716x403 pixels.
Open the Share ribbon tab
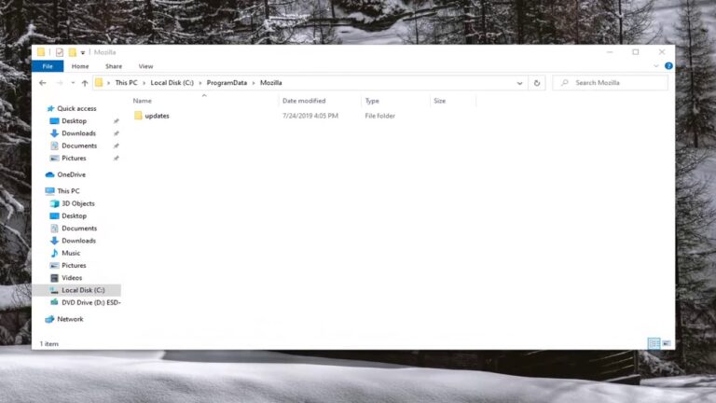pyautogui.click(x=113, y=66)
